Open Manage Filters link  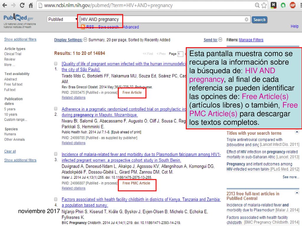(x=251, y=40)
